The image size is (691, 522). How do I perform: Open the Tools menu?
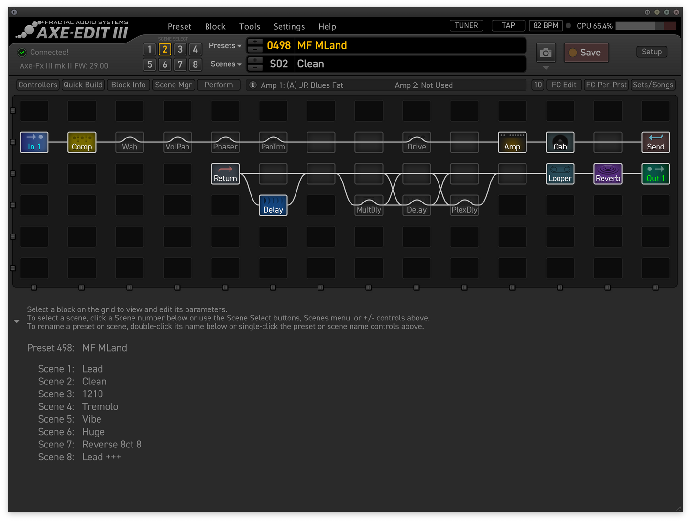(x=249, y=26)
